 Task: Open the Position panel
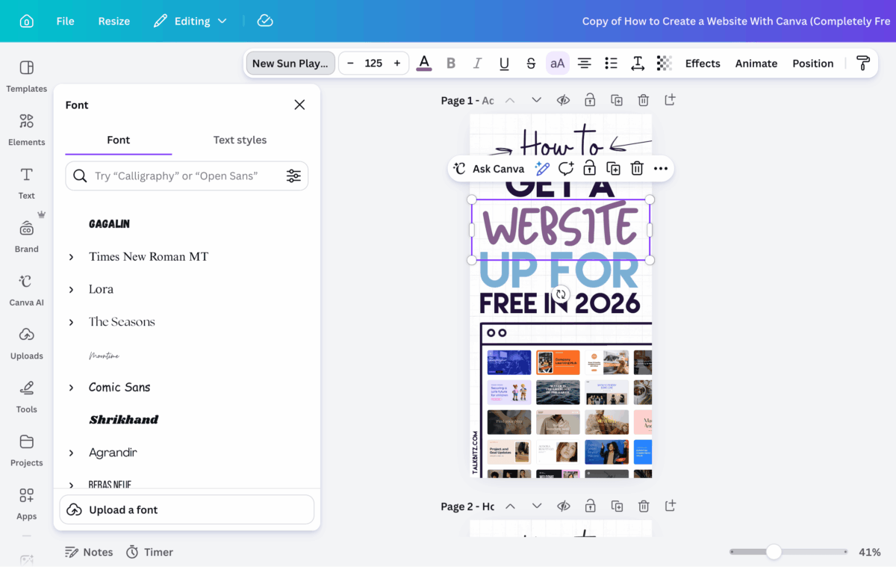pos(813,63)
